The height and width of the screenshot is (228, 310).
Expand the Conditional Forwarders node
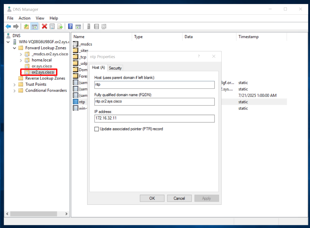(x=15, y=90)
